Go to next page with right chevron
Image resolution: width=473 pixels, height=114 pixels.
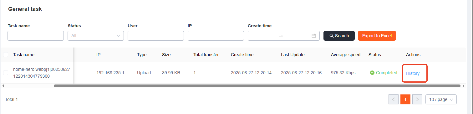417,99
